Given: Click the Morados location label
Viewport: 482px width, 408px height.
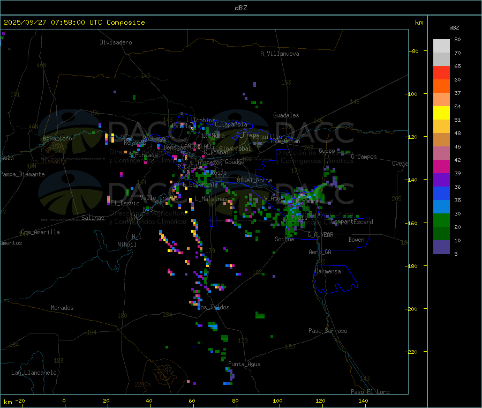Looking at the screenshot, I should pyautogui.click(x=63, y=308).
